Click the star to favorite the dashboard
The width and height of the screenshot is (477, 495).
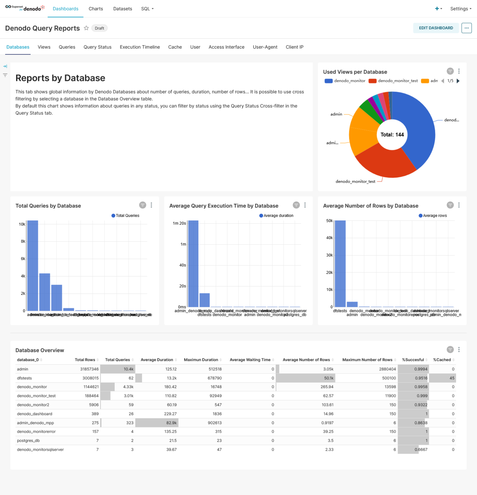pyautogui.click(x=86, y=28)
